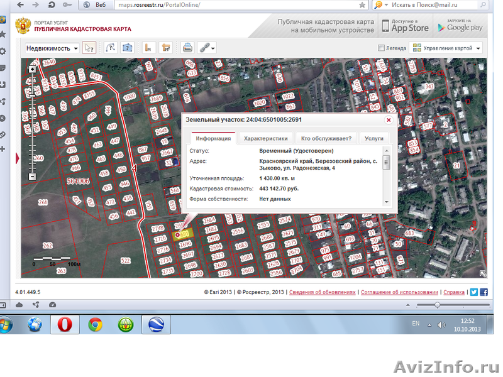The height and width of the screenshot is (377, 503).
Task: Click the selected parcel 2691 map marker
Action: pyautogui.click(x=177, y=235)
